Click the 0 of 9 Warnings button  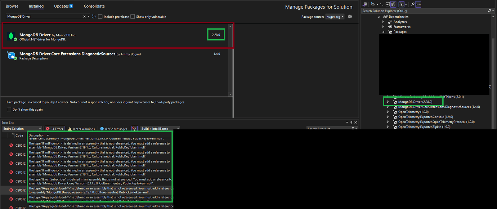[x=81, y=128]
